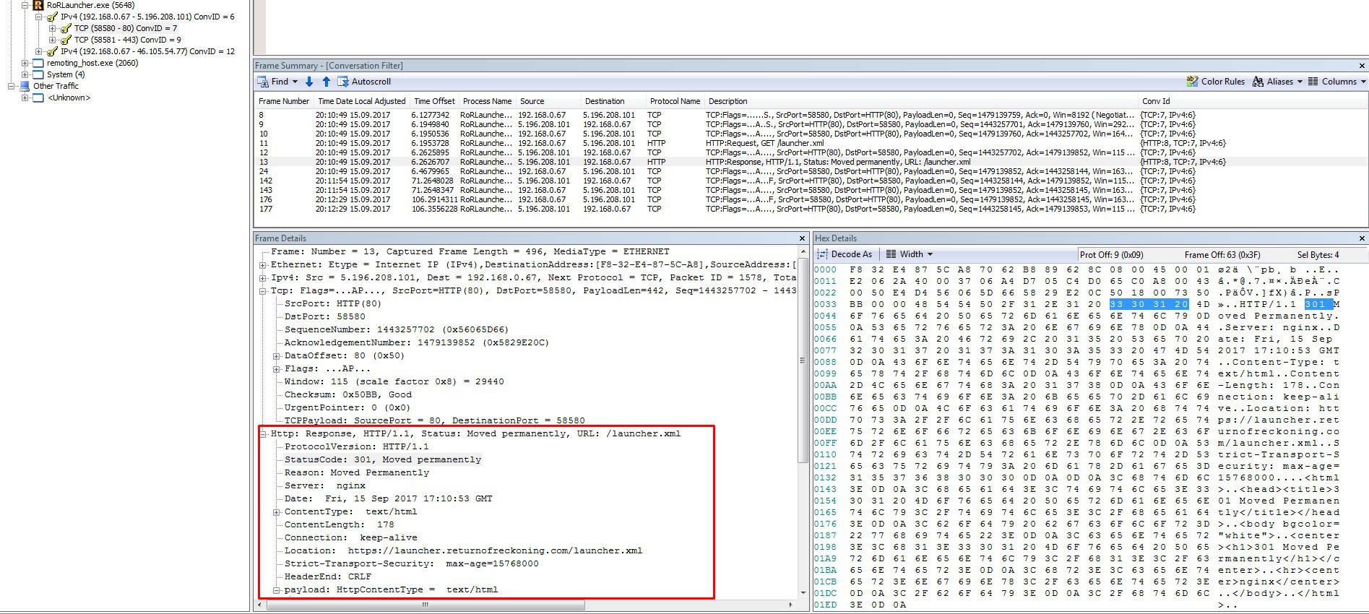Sort by Protocol Name column header
Image resolution: width=1369 pixels, height=614 pixels.
click(x=675, y=101)
